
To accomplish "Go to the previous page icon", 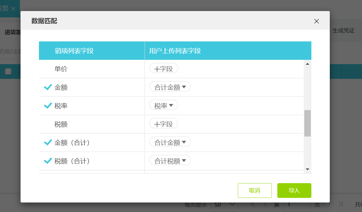I will click(265, 205).
